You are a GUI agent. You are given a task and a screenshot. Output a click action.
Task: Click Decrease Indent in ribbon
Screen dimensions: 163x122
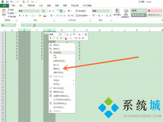point(69,16)
